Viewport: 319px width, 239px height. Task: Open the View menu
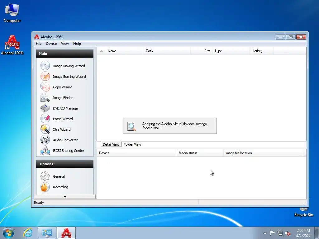[x=65, y=44]
